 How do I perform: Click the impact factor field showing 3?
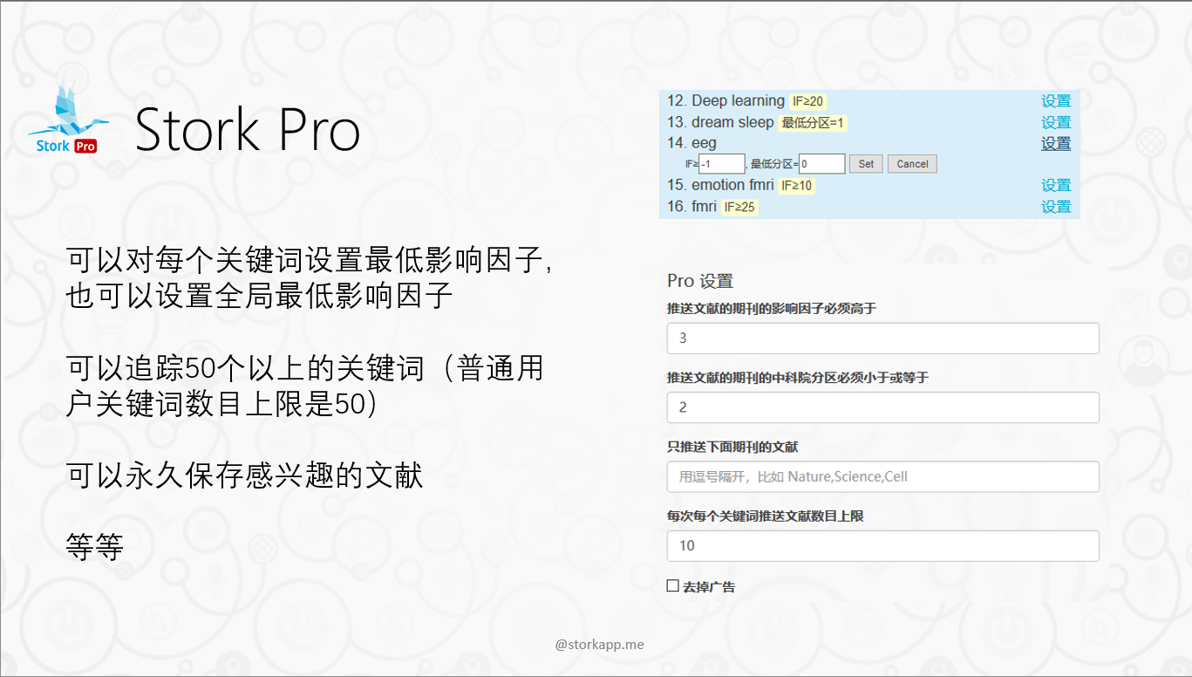click(883, 338)
